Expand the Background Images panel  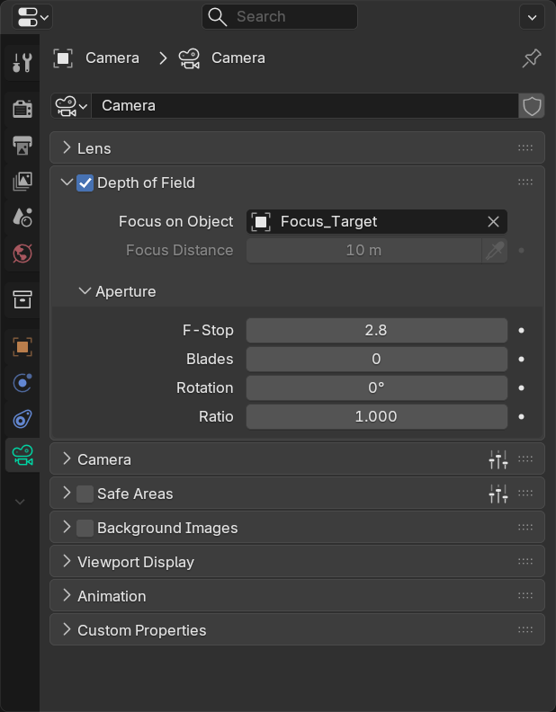tap(67, 527)
